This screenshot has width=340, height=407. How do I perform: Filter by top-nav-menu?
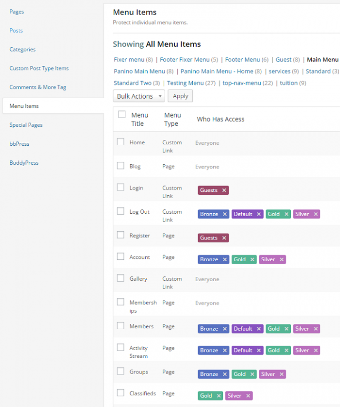click(241, 83)
